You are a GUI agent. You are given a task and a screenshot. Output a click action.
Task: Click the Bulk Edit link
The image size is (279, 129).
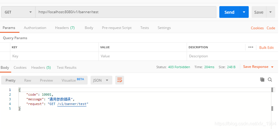pyautogui.click(x=266, y=47)
